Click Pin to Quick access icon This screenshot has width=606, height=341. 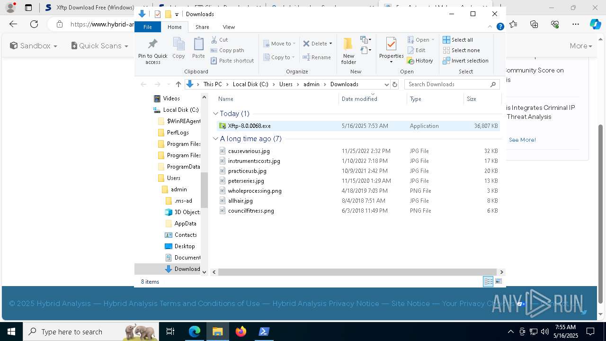pos(152,51)
